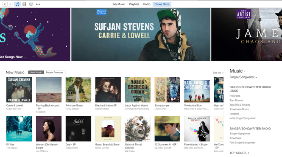Open the Turning Back Around EP cover
282x157 pixels.
coord(49,90)
